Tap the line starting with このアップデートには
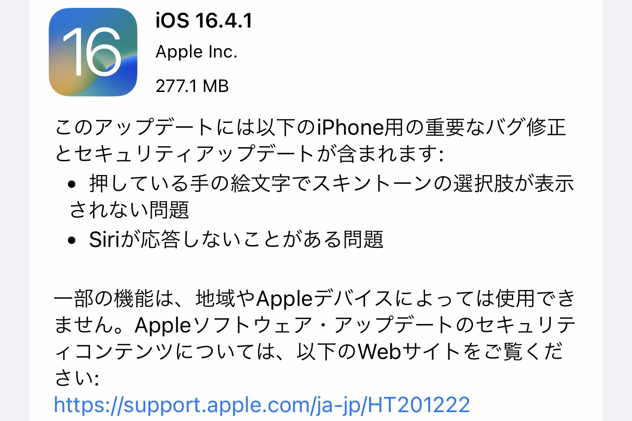The image size is (632, 421). pos(311,128)
